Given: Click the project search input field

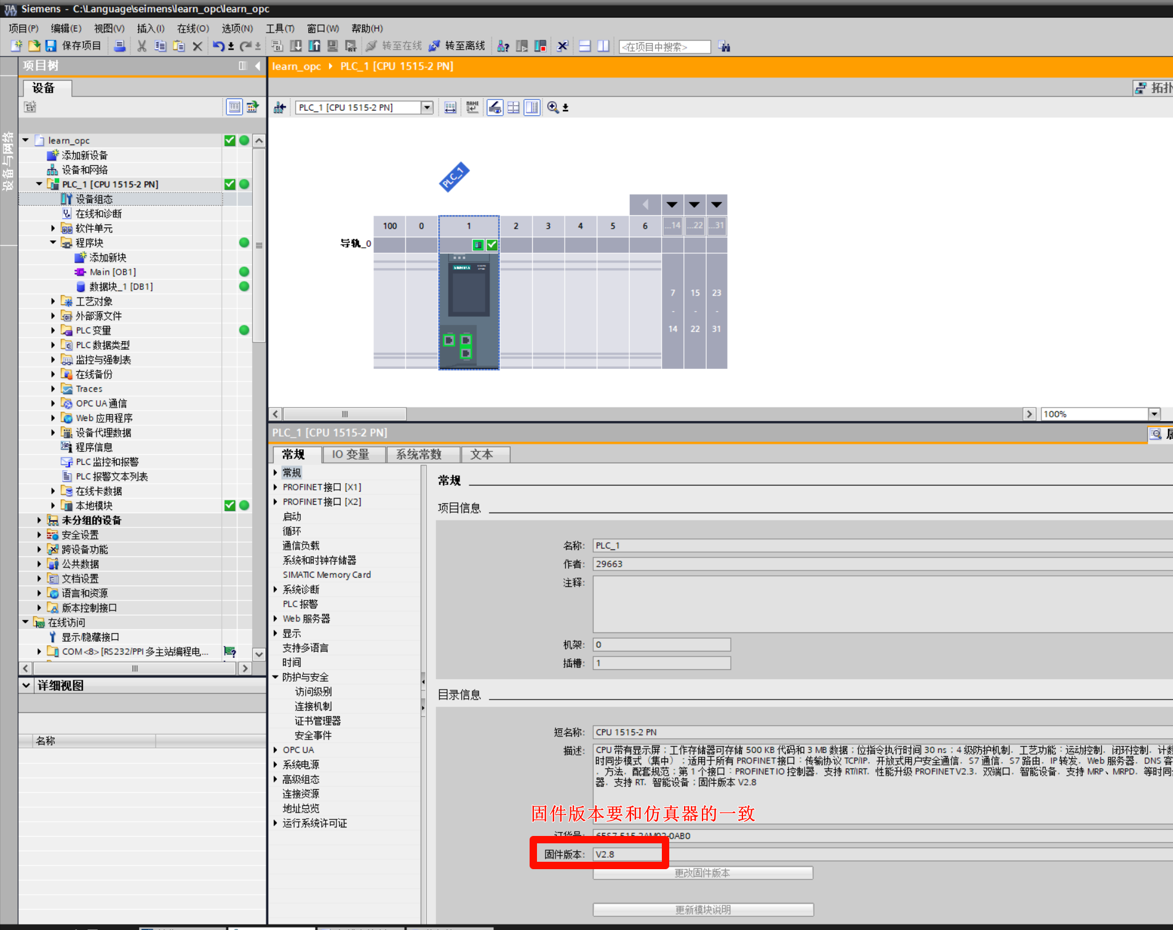Looking at the screenshot, I should tap(664, 47).
